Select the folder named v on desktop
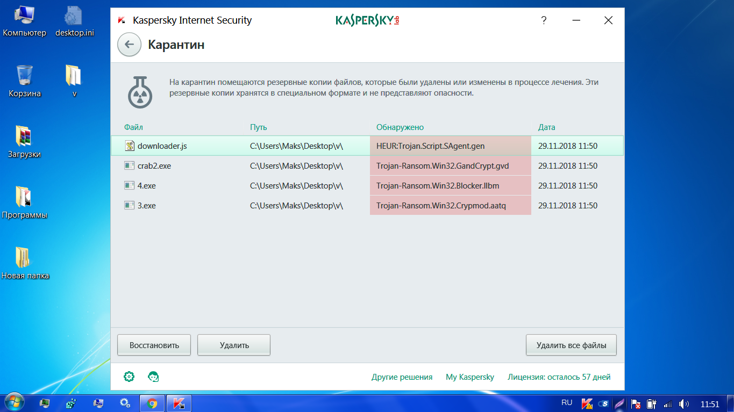Image resolution: width=734 pixels, height=412 pixels. (74, 82)
